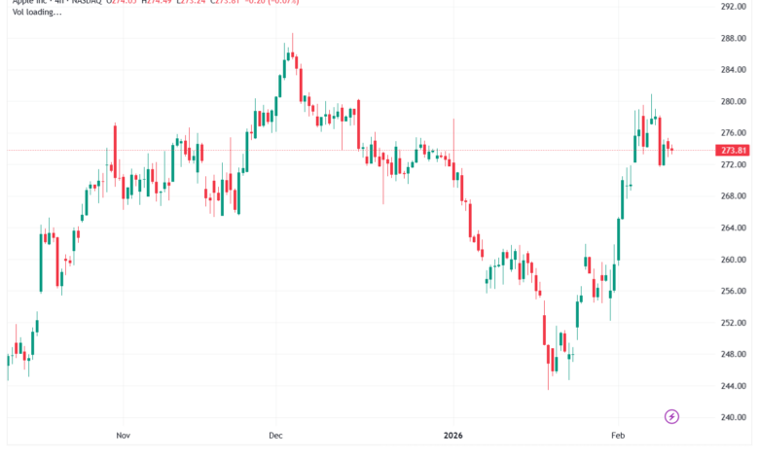Click the 248.00 price scale label
This screenshot has height=457, width=759.
point(733,355)
